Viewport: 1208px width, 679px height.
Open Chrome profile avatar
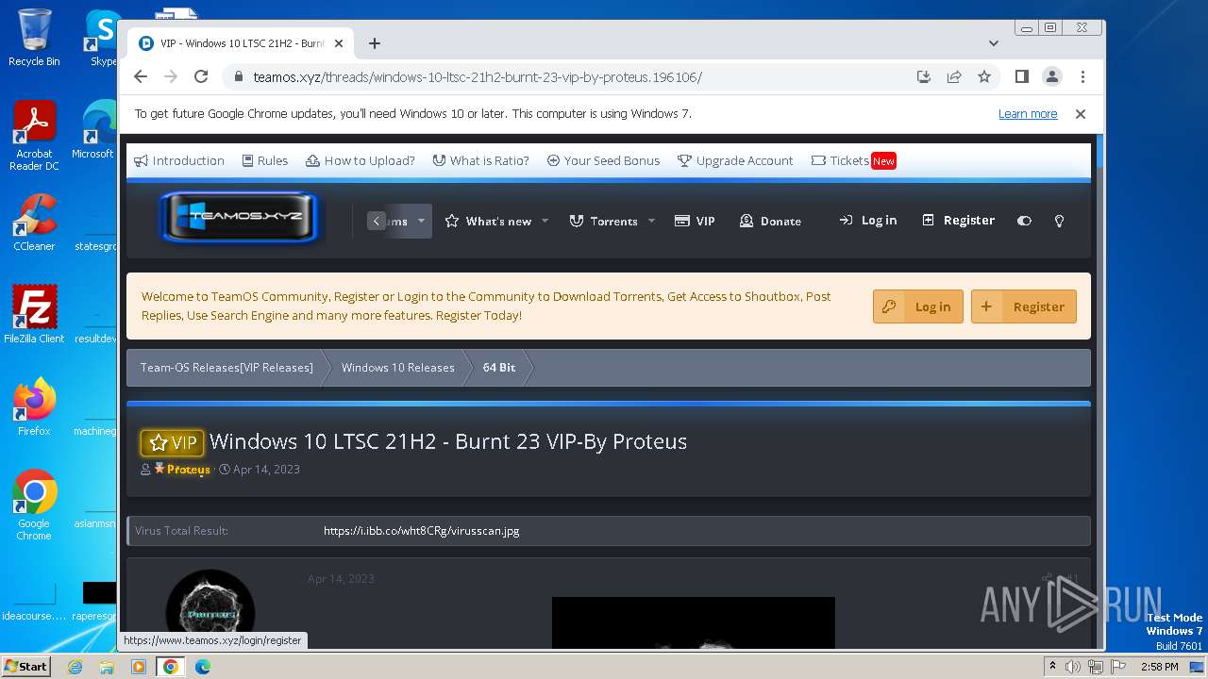[x=1051, y=76]
